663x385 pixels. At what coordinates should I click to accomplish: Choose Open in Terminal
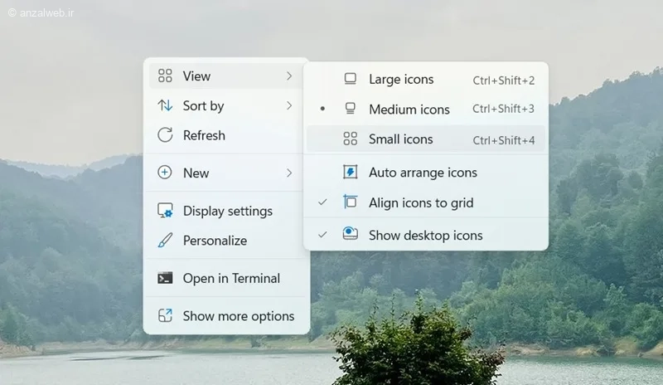pos(225,278)
